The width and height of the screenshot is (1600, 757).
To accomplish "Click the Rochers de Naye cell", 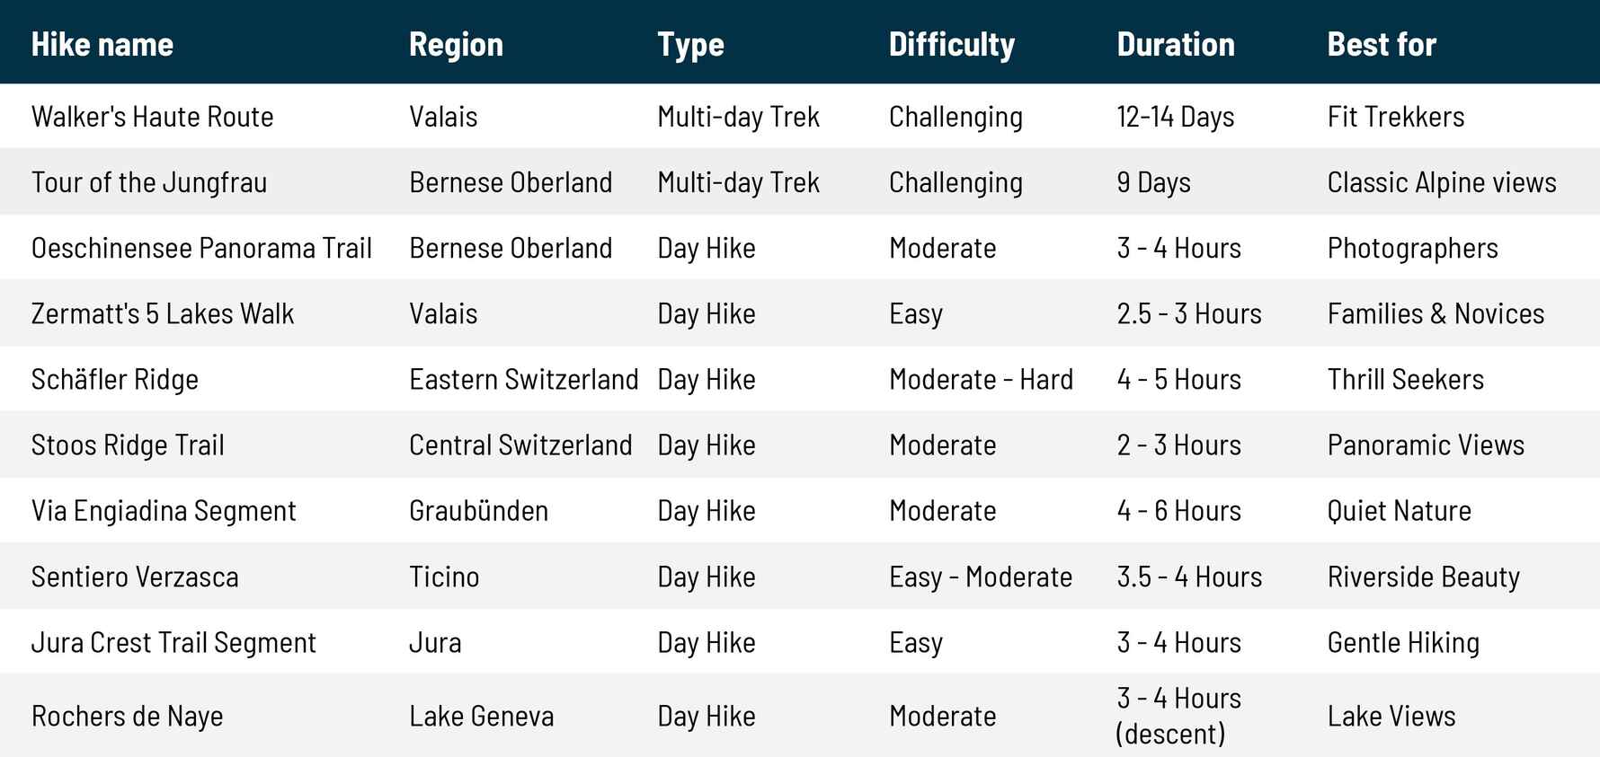I will point(127,716).
